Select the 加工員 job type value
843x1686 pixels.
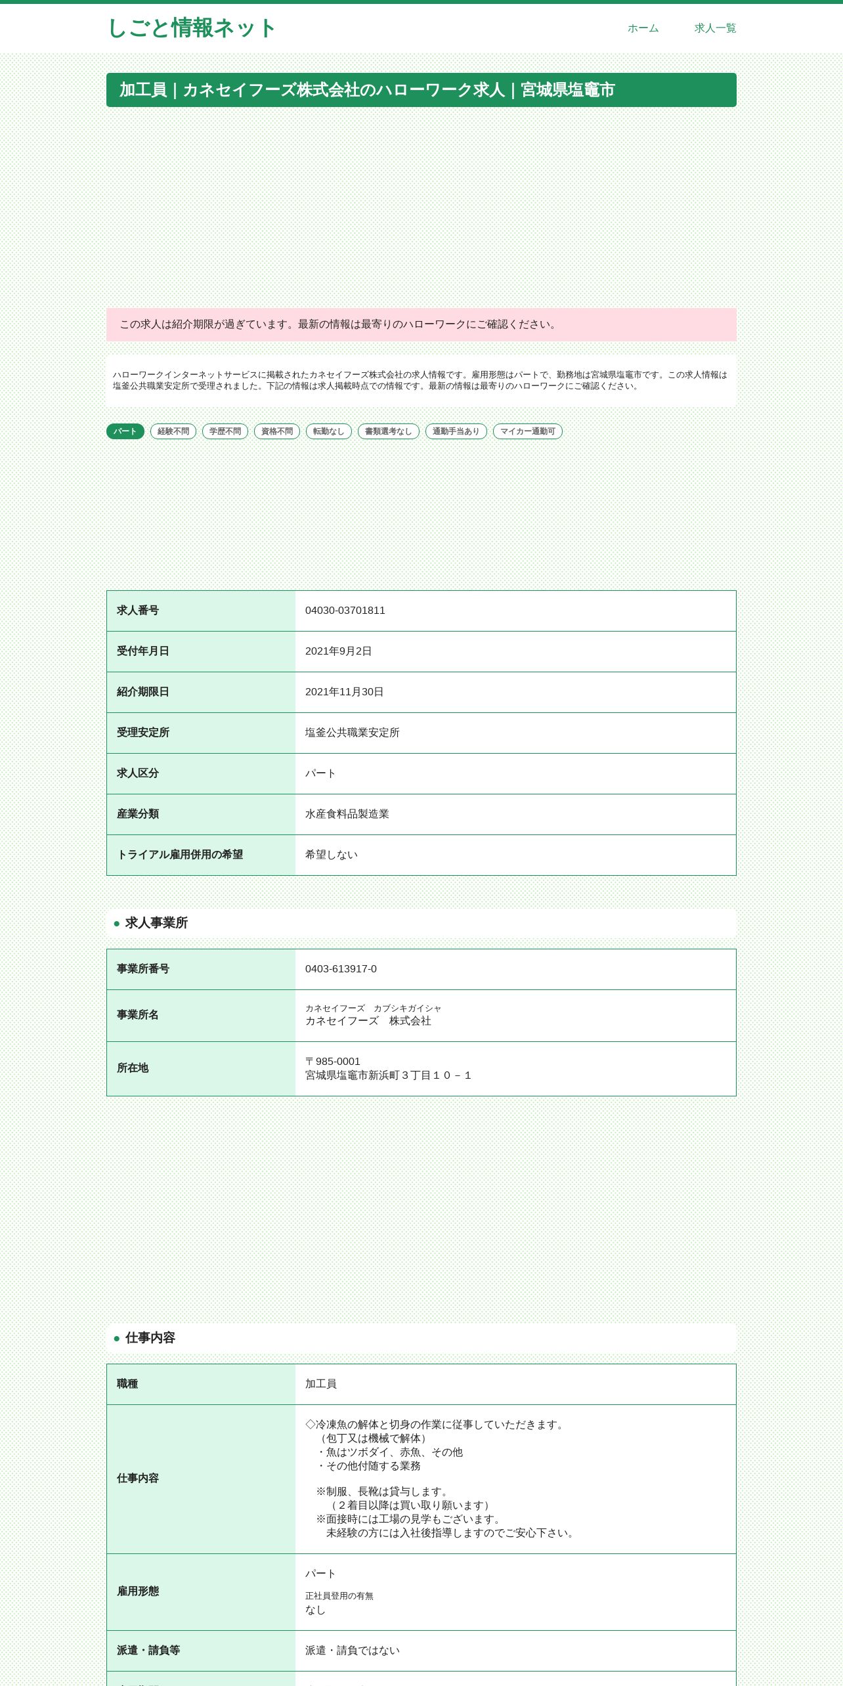point(321,1384)
